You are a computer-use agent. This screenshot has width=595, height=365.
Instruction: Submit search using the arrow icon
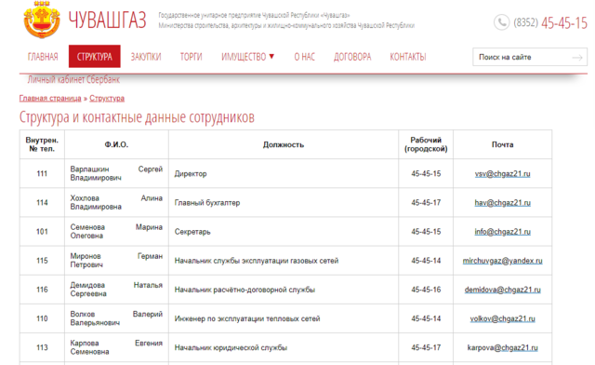(577, 58)
